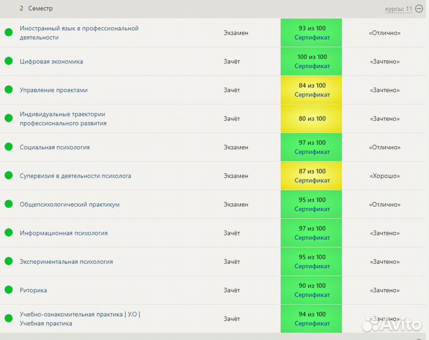Click the 'курсы: 11' dotted label
Image resolution: width=429 pixels, height=340 pixels.
coord(399,9)
